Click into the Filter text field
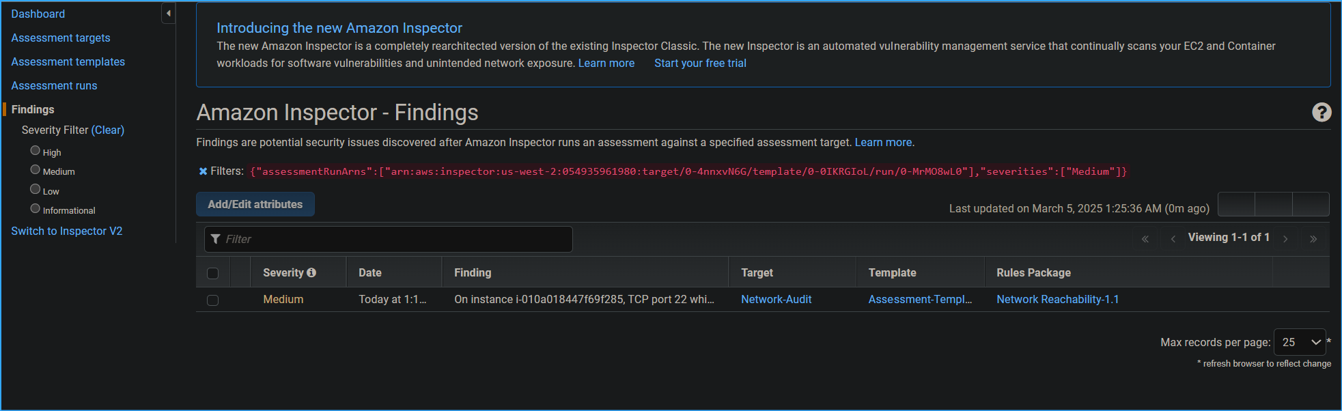 pos(389,239)
